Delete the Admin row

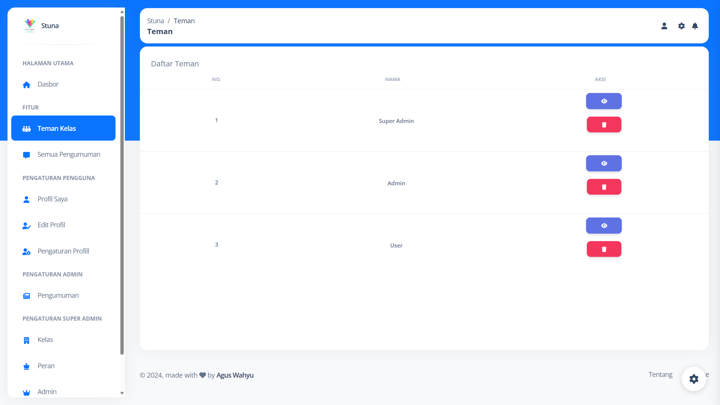(x=604, y=187)
